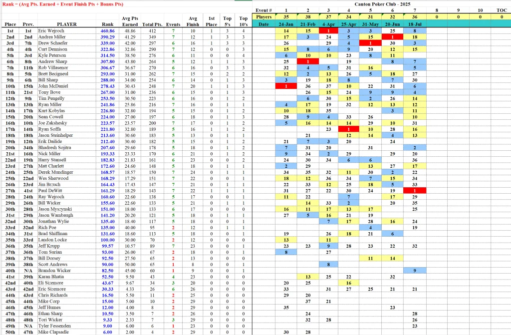This screenshot has height=335, width=511.
Task: Select the red 1st place cell in event 3
Action: coord(328,30)
